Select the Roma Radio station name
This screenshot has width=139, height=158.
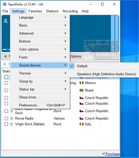24,118
